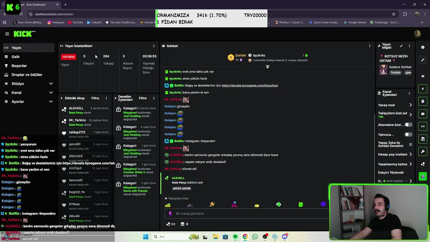The image size is (430, 242).
Task: Click Filtre in Etkinlik Akışı panel
Action: click(95, 98)
